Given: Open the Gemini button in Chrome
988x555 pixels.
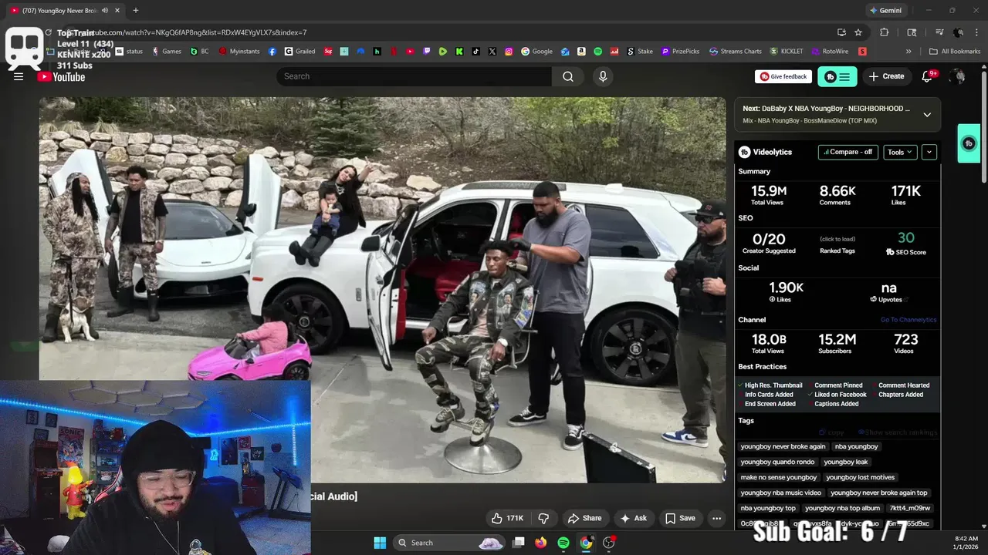Looking at the screenshot, I should pos(885,11).
